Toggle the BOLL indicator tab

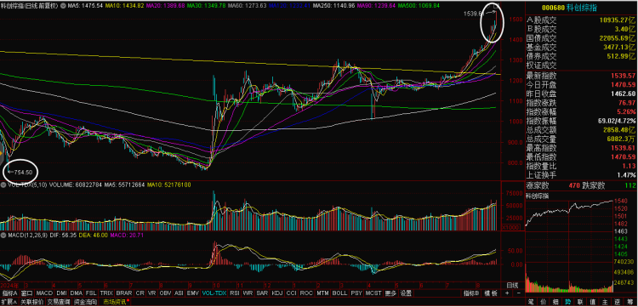(339, 293)
